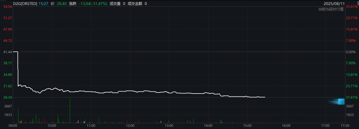Click the 09:00 time axis label

click(x=13, y=126)
